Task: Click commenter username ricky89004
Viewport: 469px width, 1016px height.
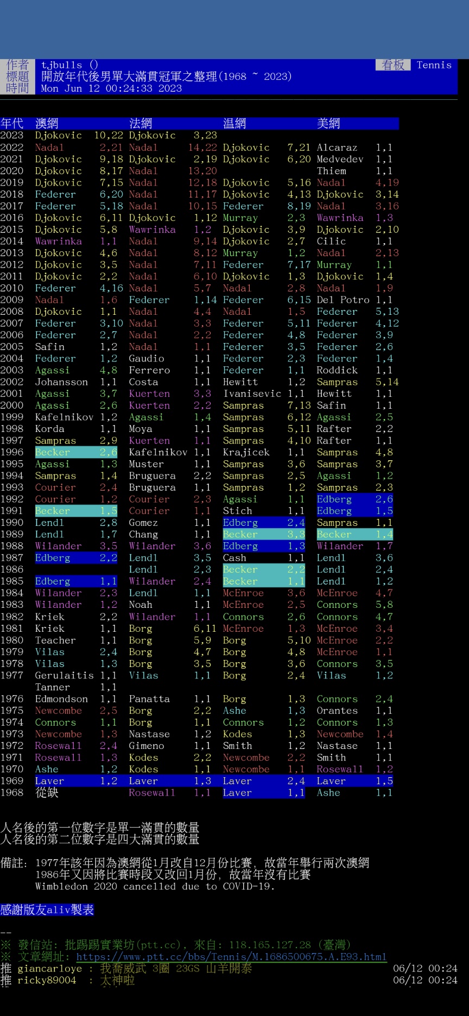Action: (x=47, y=980)
